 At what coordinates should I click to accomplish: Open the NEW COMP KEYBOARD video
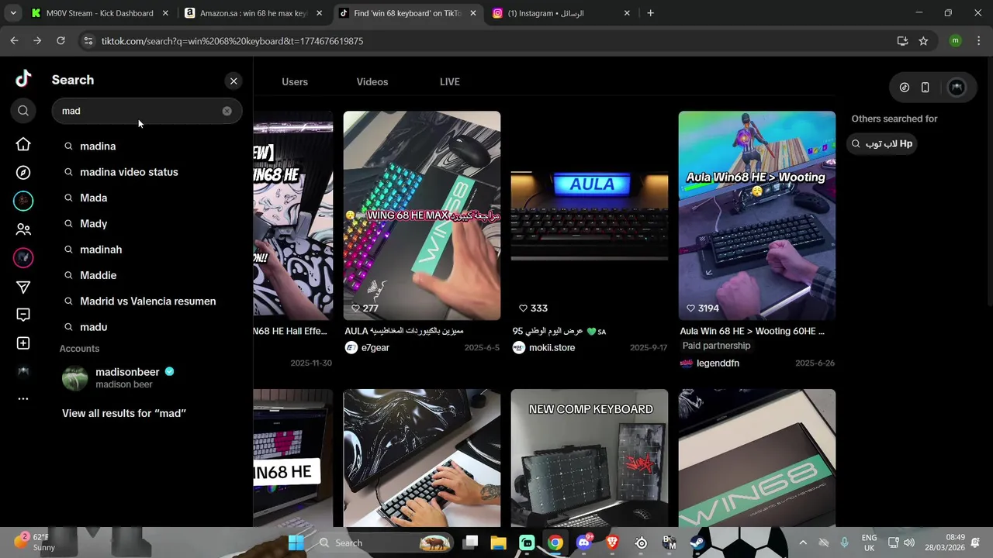pos(590,458)
